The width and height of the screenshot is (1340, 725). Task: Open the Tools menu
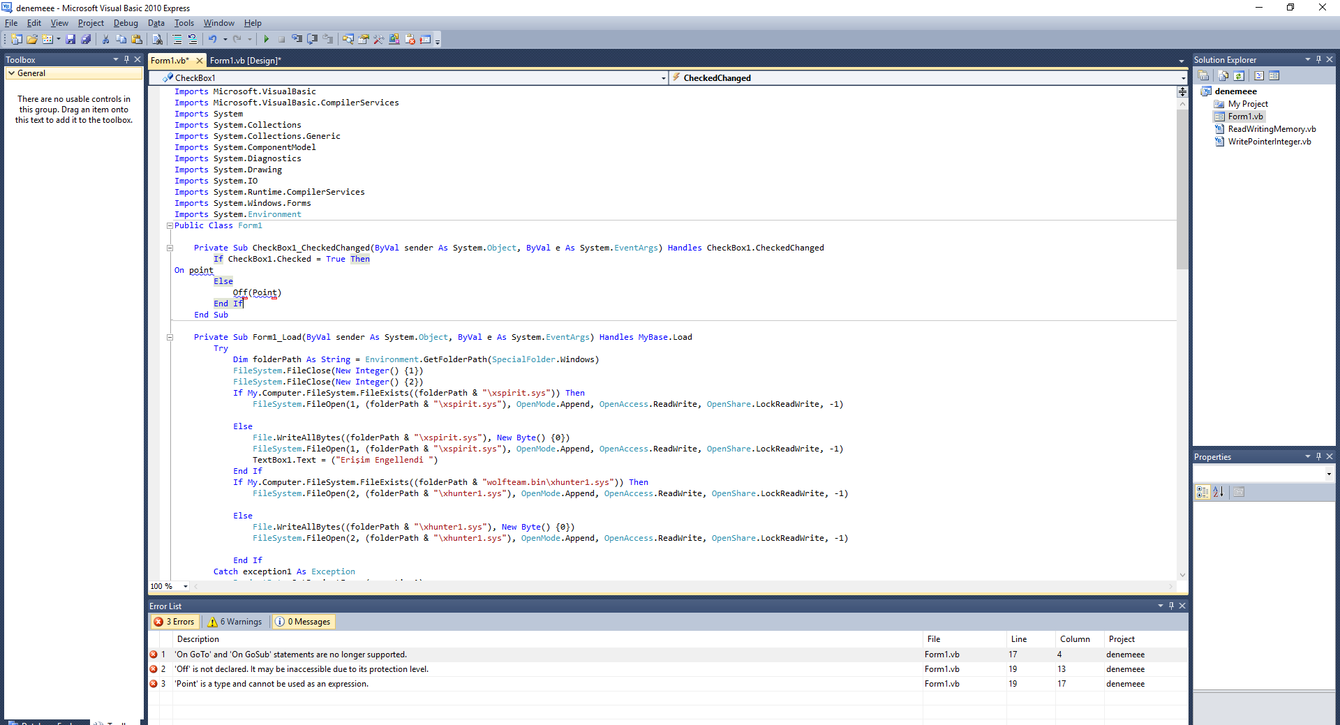pos(184,23)
